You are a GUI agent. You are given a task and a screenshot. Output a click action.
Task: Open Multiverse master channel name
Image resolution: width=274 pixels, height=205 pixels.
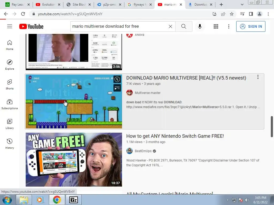pyautogui.click(x=148, y=93)
